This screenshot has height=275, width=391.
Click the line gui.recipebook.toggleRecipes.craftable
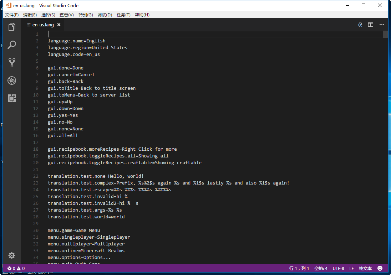[125, 163]
